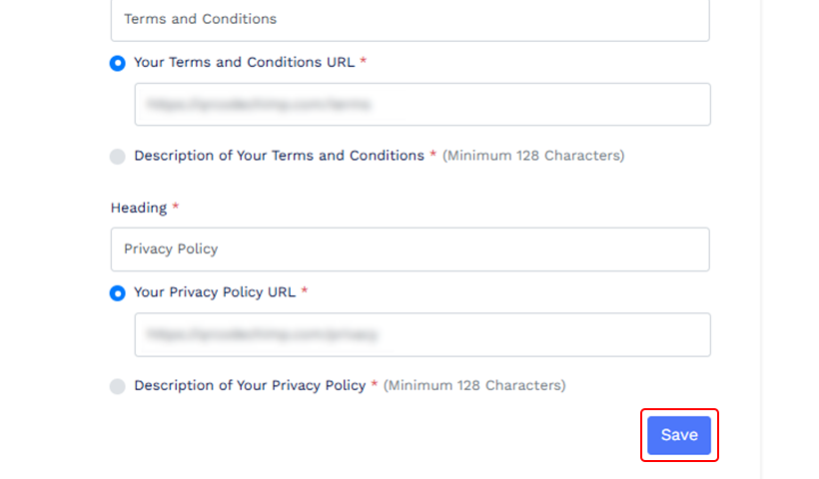Click the red asterisk beside the Heading label

tap(176, 207)
